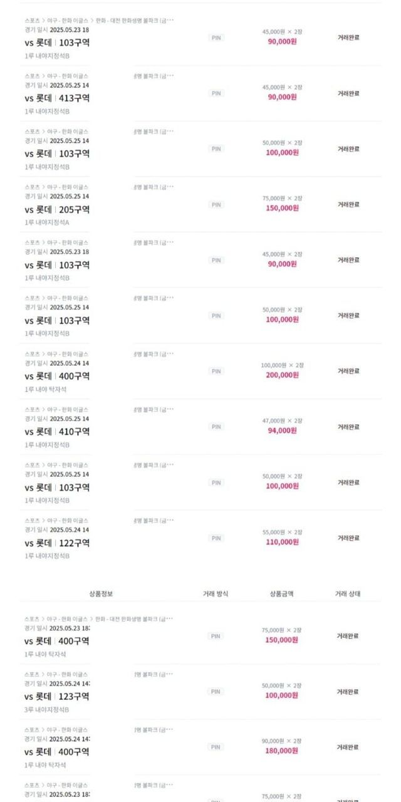Select the PIN badge next to 110,000원
The height and width of the screenshot is (802, 401).
coord(216,538)
